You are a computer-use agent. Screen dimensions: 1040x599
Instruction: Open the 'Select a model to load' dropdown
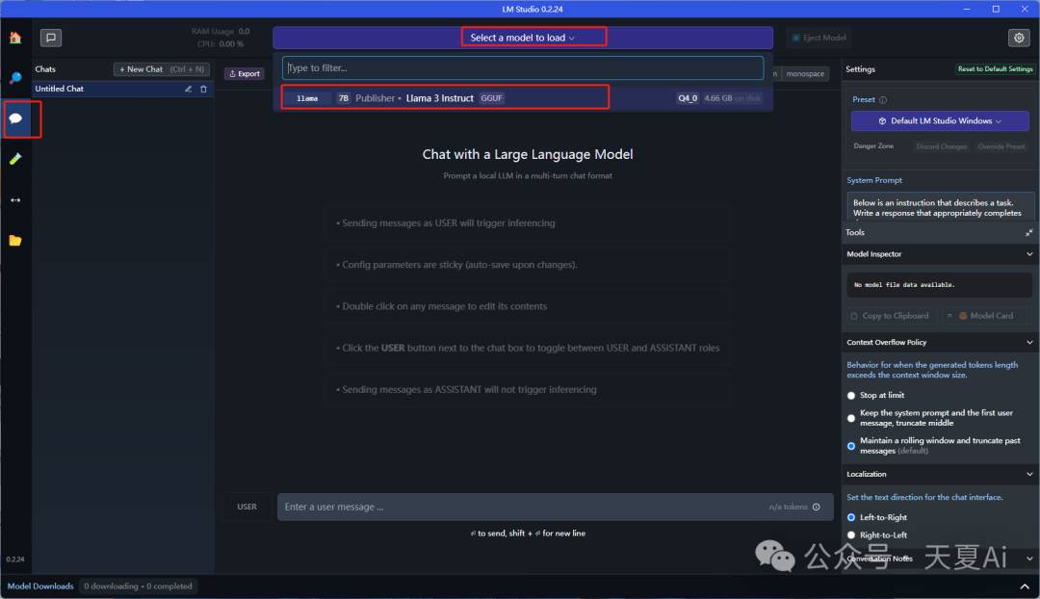523,38
